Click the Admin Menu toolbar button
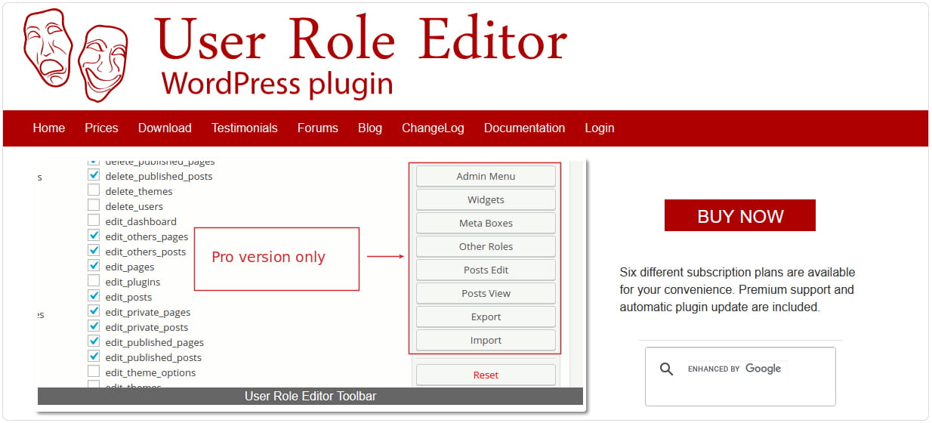The width and height of the screenshot is (932, 423). [x=486, y=176]
